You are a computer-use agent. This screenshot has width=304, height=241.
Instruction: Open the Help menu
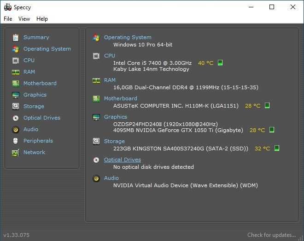click(x=42, y=19)
